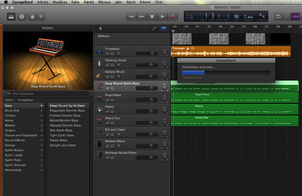302x196 pixels.
Task: Enable input monitoring on Puuseppä track
Action: 119,54
